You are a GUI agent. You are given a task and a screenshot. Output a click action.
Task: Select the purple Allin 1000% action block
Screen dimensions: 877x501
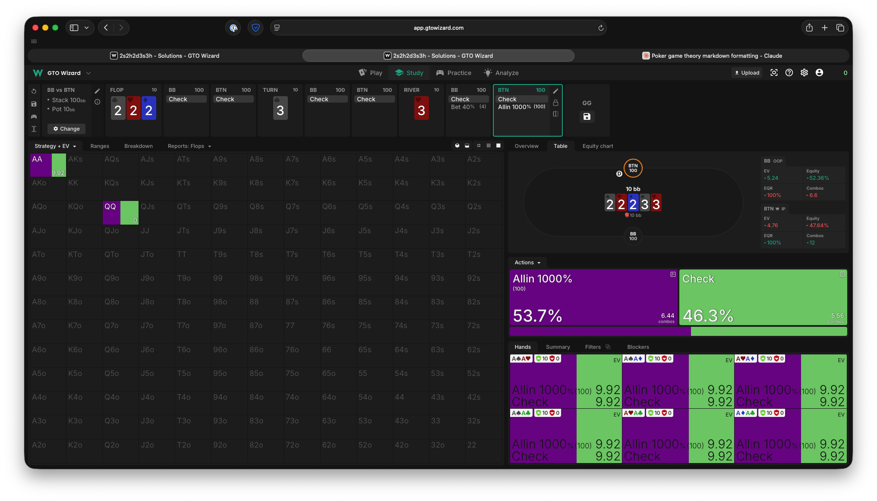pyautogui.click(x=593, y=297)
